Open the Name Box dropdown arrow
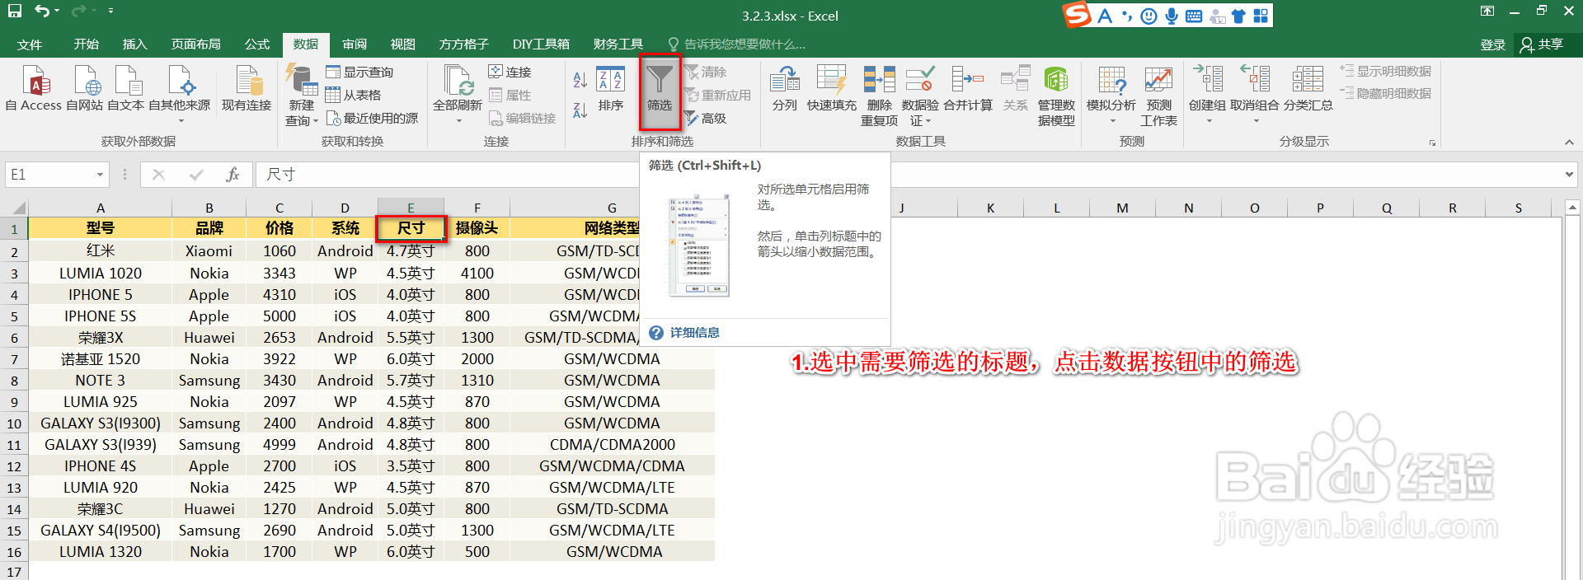 point(100,175)
